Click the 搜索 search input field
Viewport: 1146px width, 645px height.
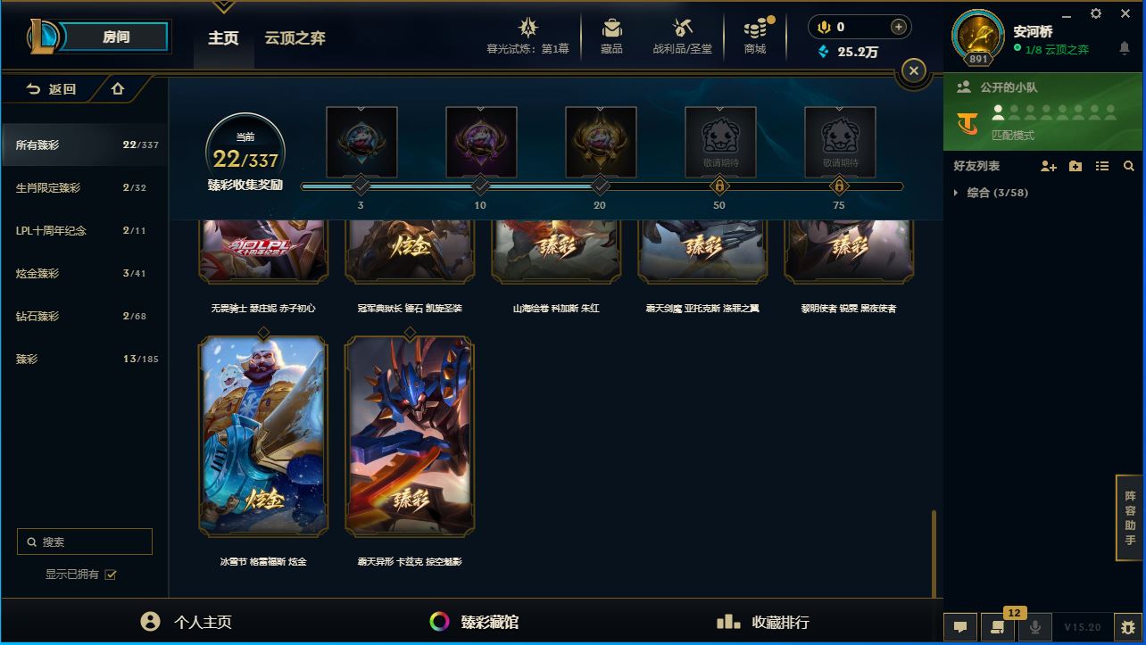(85, 542)
